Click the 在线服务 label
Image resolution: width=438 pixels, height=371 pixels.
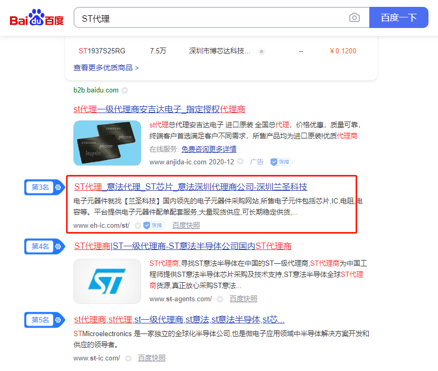pyautogui.click(x=164, y=149)
